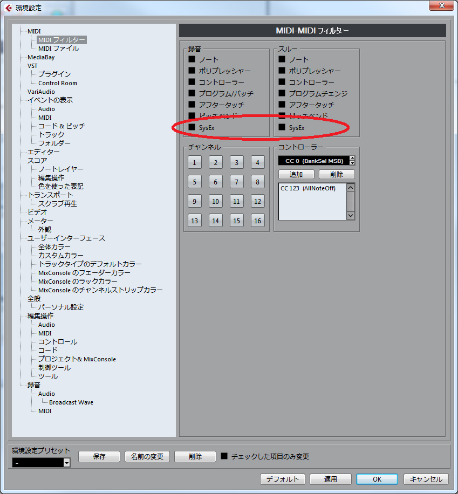Select スコア in the tree
Screen dimensions: 458x494
37,161
